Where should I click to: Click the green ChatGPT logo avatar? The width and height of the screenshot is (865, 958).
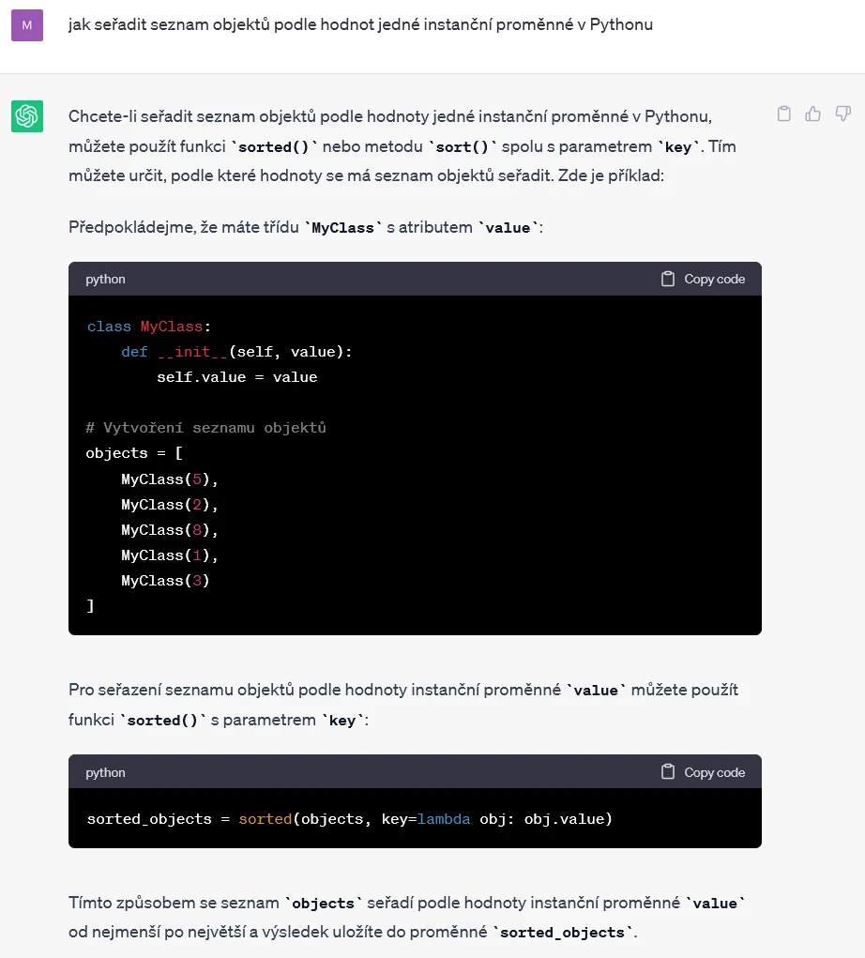coord(26,116)
